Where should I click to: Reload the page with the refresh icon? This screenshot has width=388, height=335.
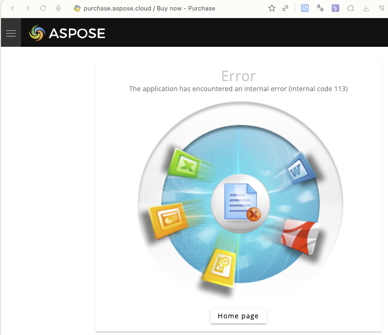point(43,9)
